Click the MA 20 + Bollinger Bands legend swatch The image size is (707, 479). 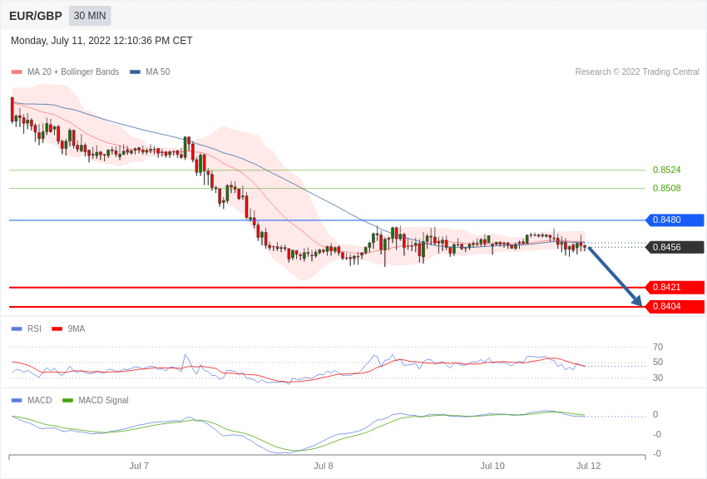[x=17, y=72]
